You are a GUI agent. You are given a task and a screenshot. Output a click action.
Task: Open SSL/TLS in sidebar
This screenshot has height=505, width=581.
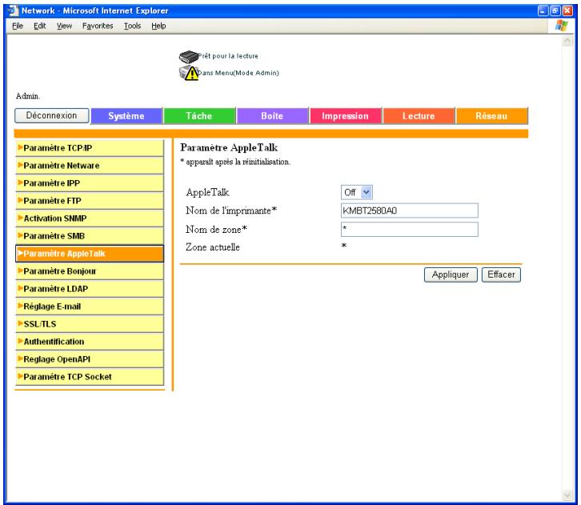pos(90,324)
